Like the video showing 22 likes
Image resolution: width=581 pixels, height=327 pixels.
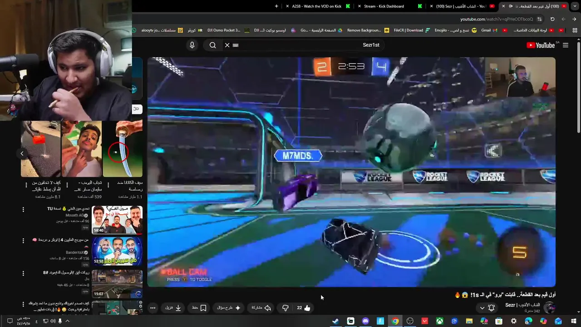click(x=304, y=308)
